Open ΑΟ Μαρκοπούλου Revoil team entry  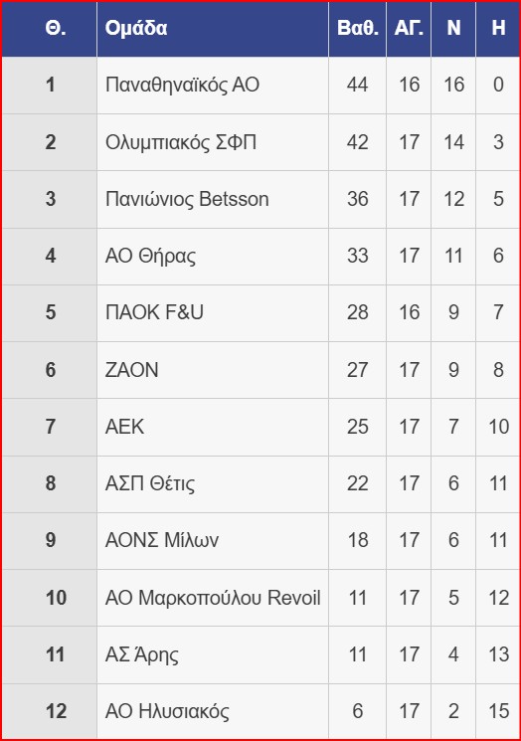click(x=213, y=598)
